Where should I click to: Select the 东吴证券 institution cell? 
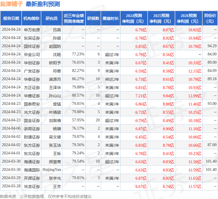coord(32,38)
